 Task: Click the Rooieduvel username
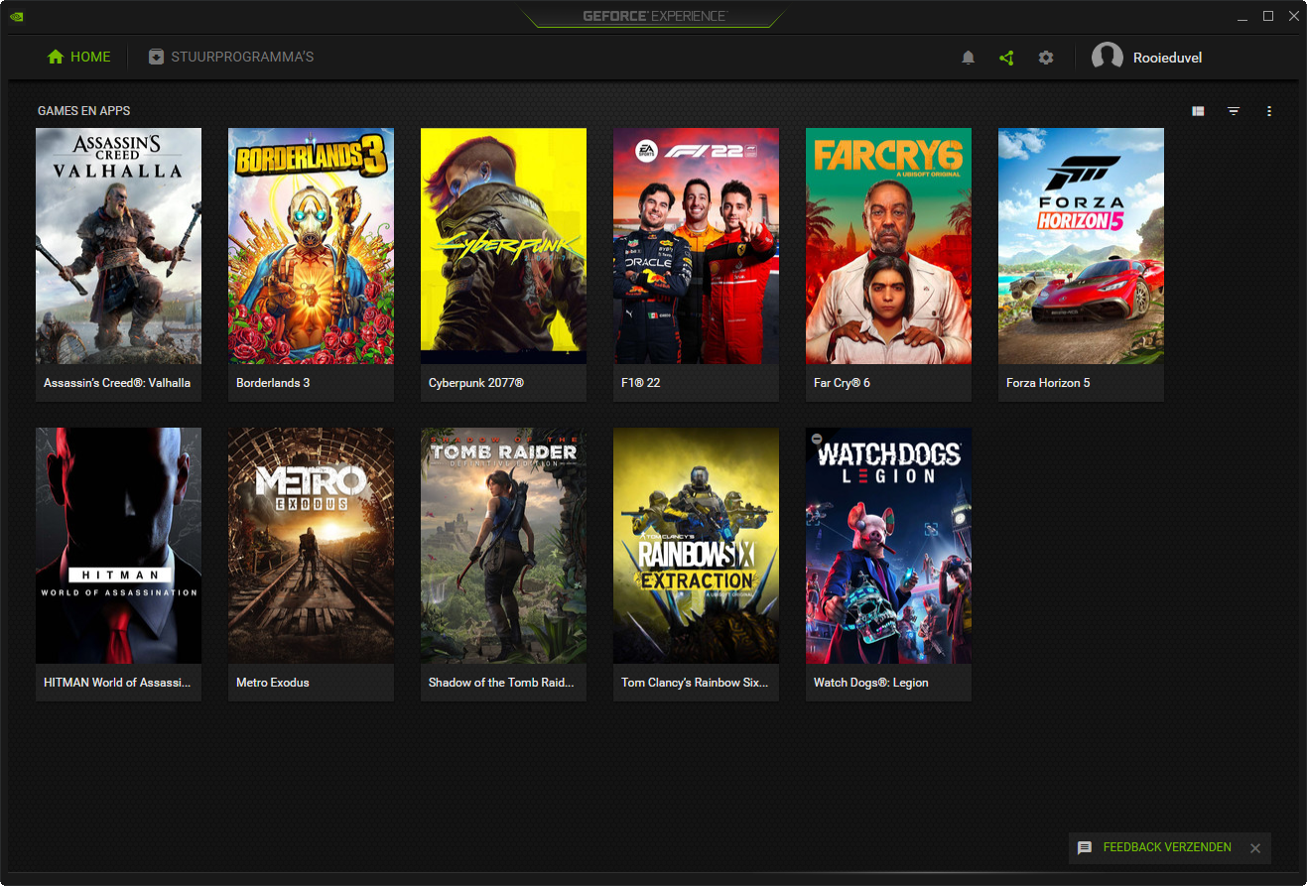tap(1167, 58)
